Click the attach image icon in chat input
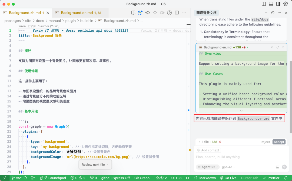The image size is (292, 181). tap(277, 167)
